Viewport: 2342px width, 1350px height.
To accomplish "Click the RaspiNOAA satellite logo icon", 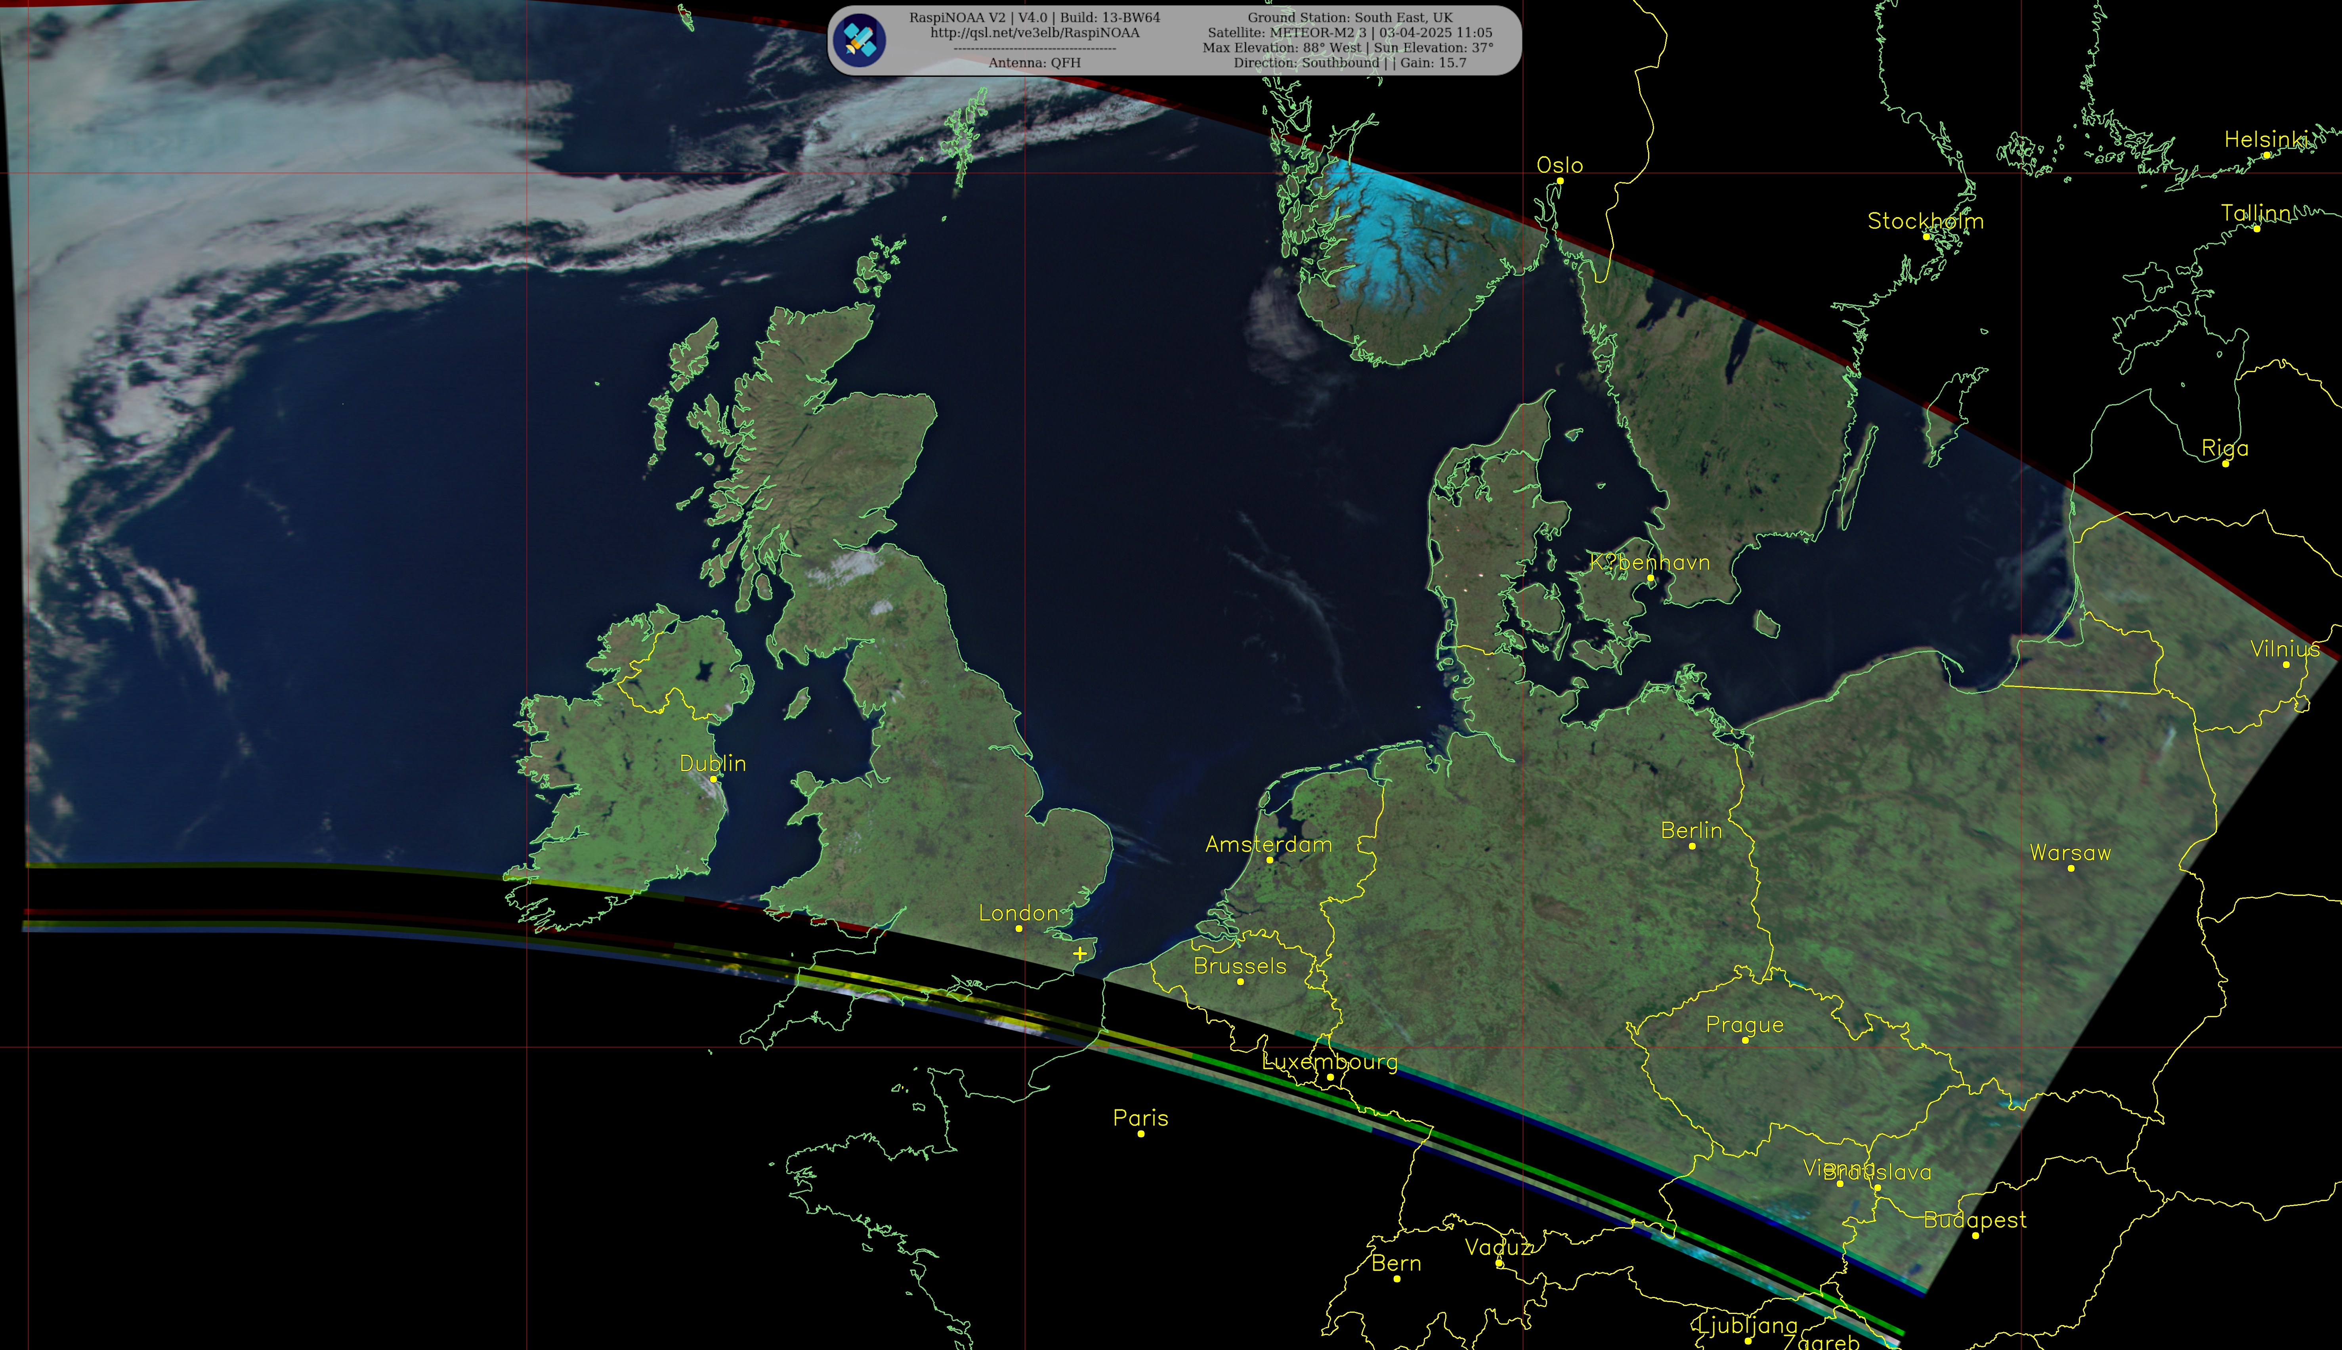I will (859, 40).
